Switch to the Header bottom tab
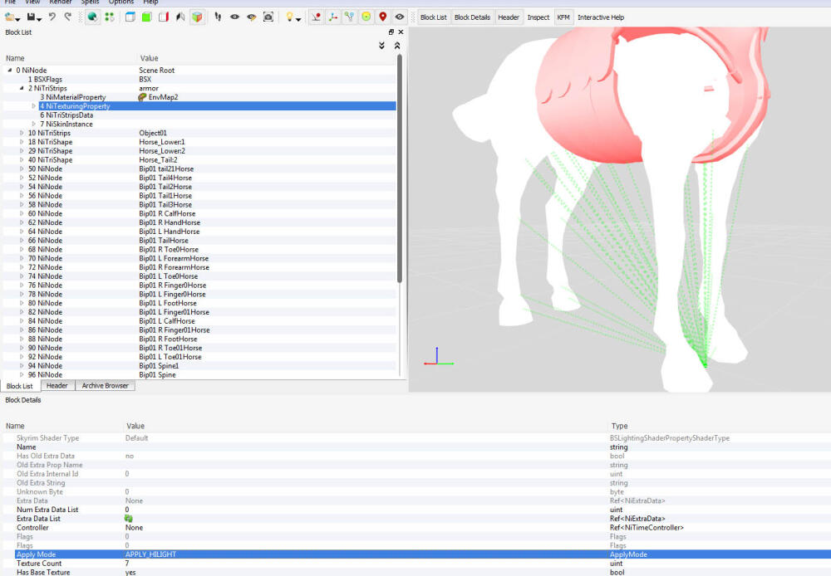Screen dimensions: 831x576 coord(57,385)
